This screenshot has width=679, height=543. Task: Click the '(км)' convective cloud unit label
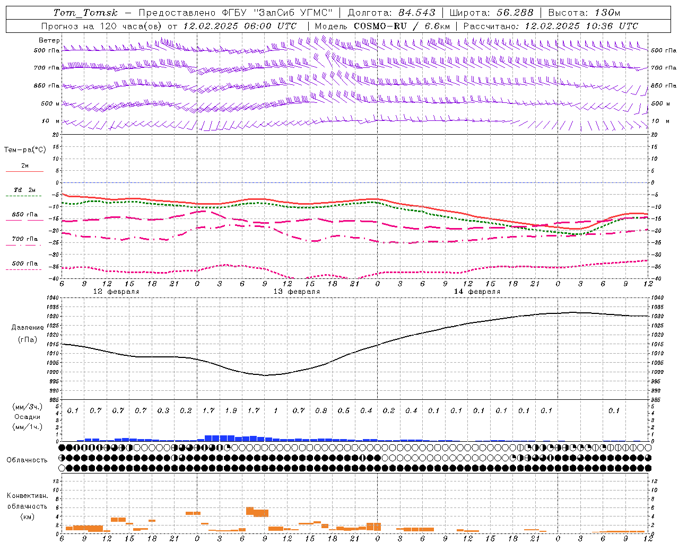(x=27, y=516)
